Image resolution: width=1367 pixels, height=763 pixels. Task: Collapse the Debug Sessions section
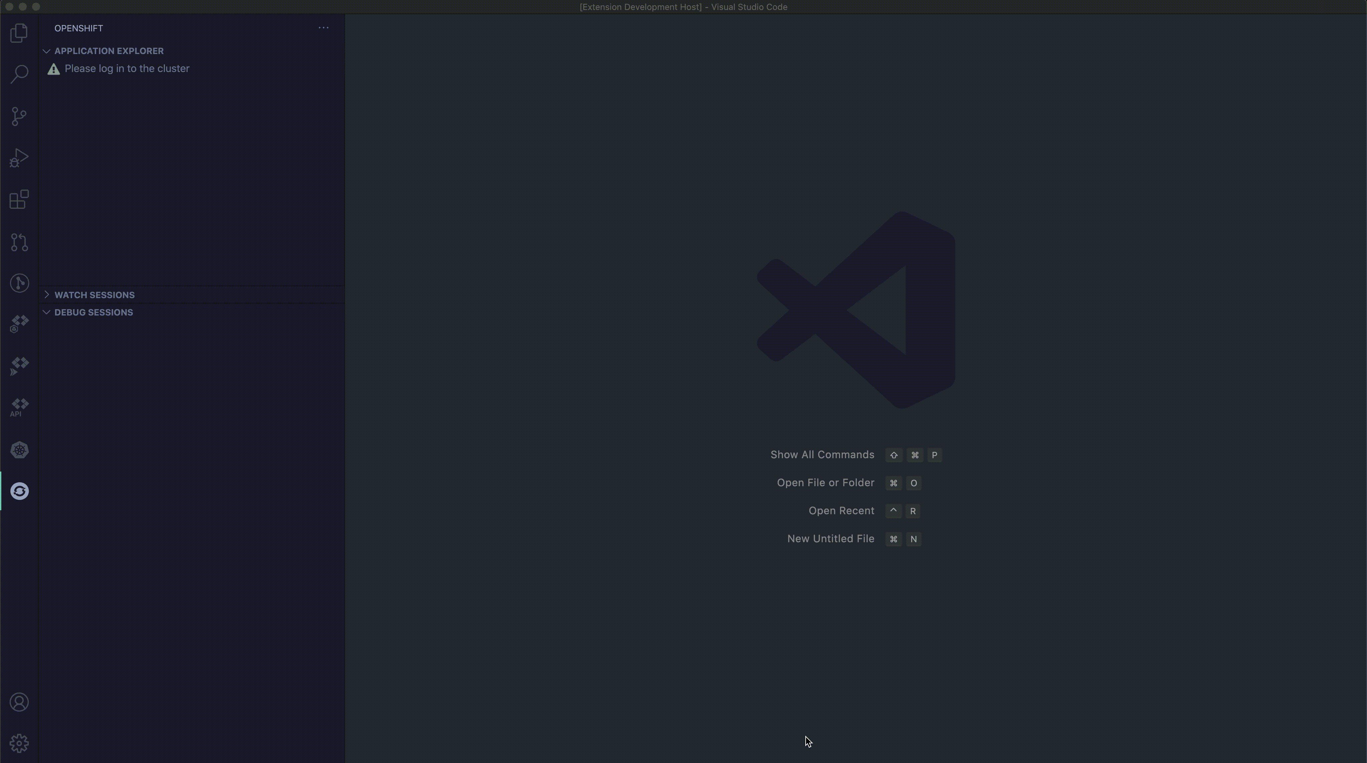coord(93,312)
